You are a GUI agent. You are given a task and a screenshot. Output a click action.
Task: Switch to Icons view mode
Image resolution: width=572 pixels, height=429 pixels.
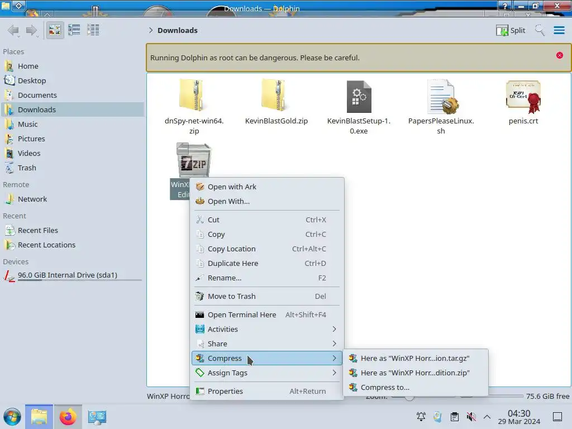pyautogui.click(x=55, y=30)
